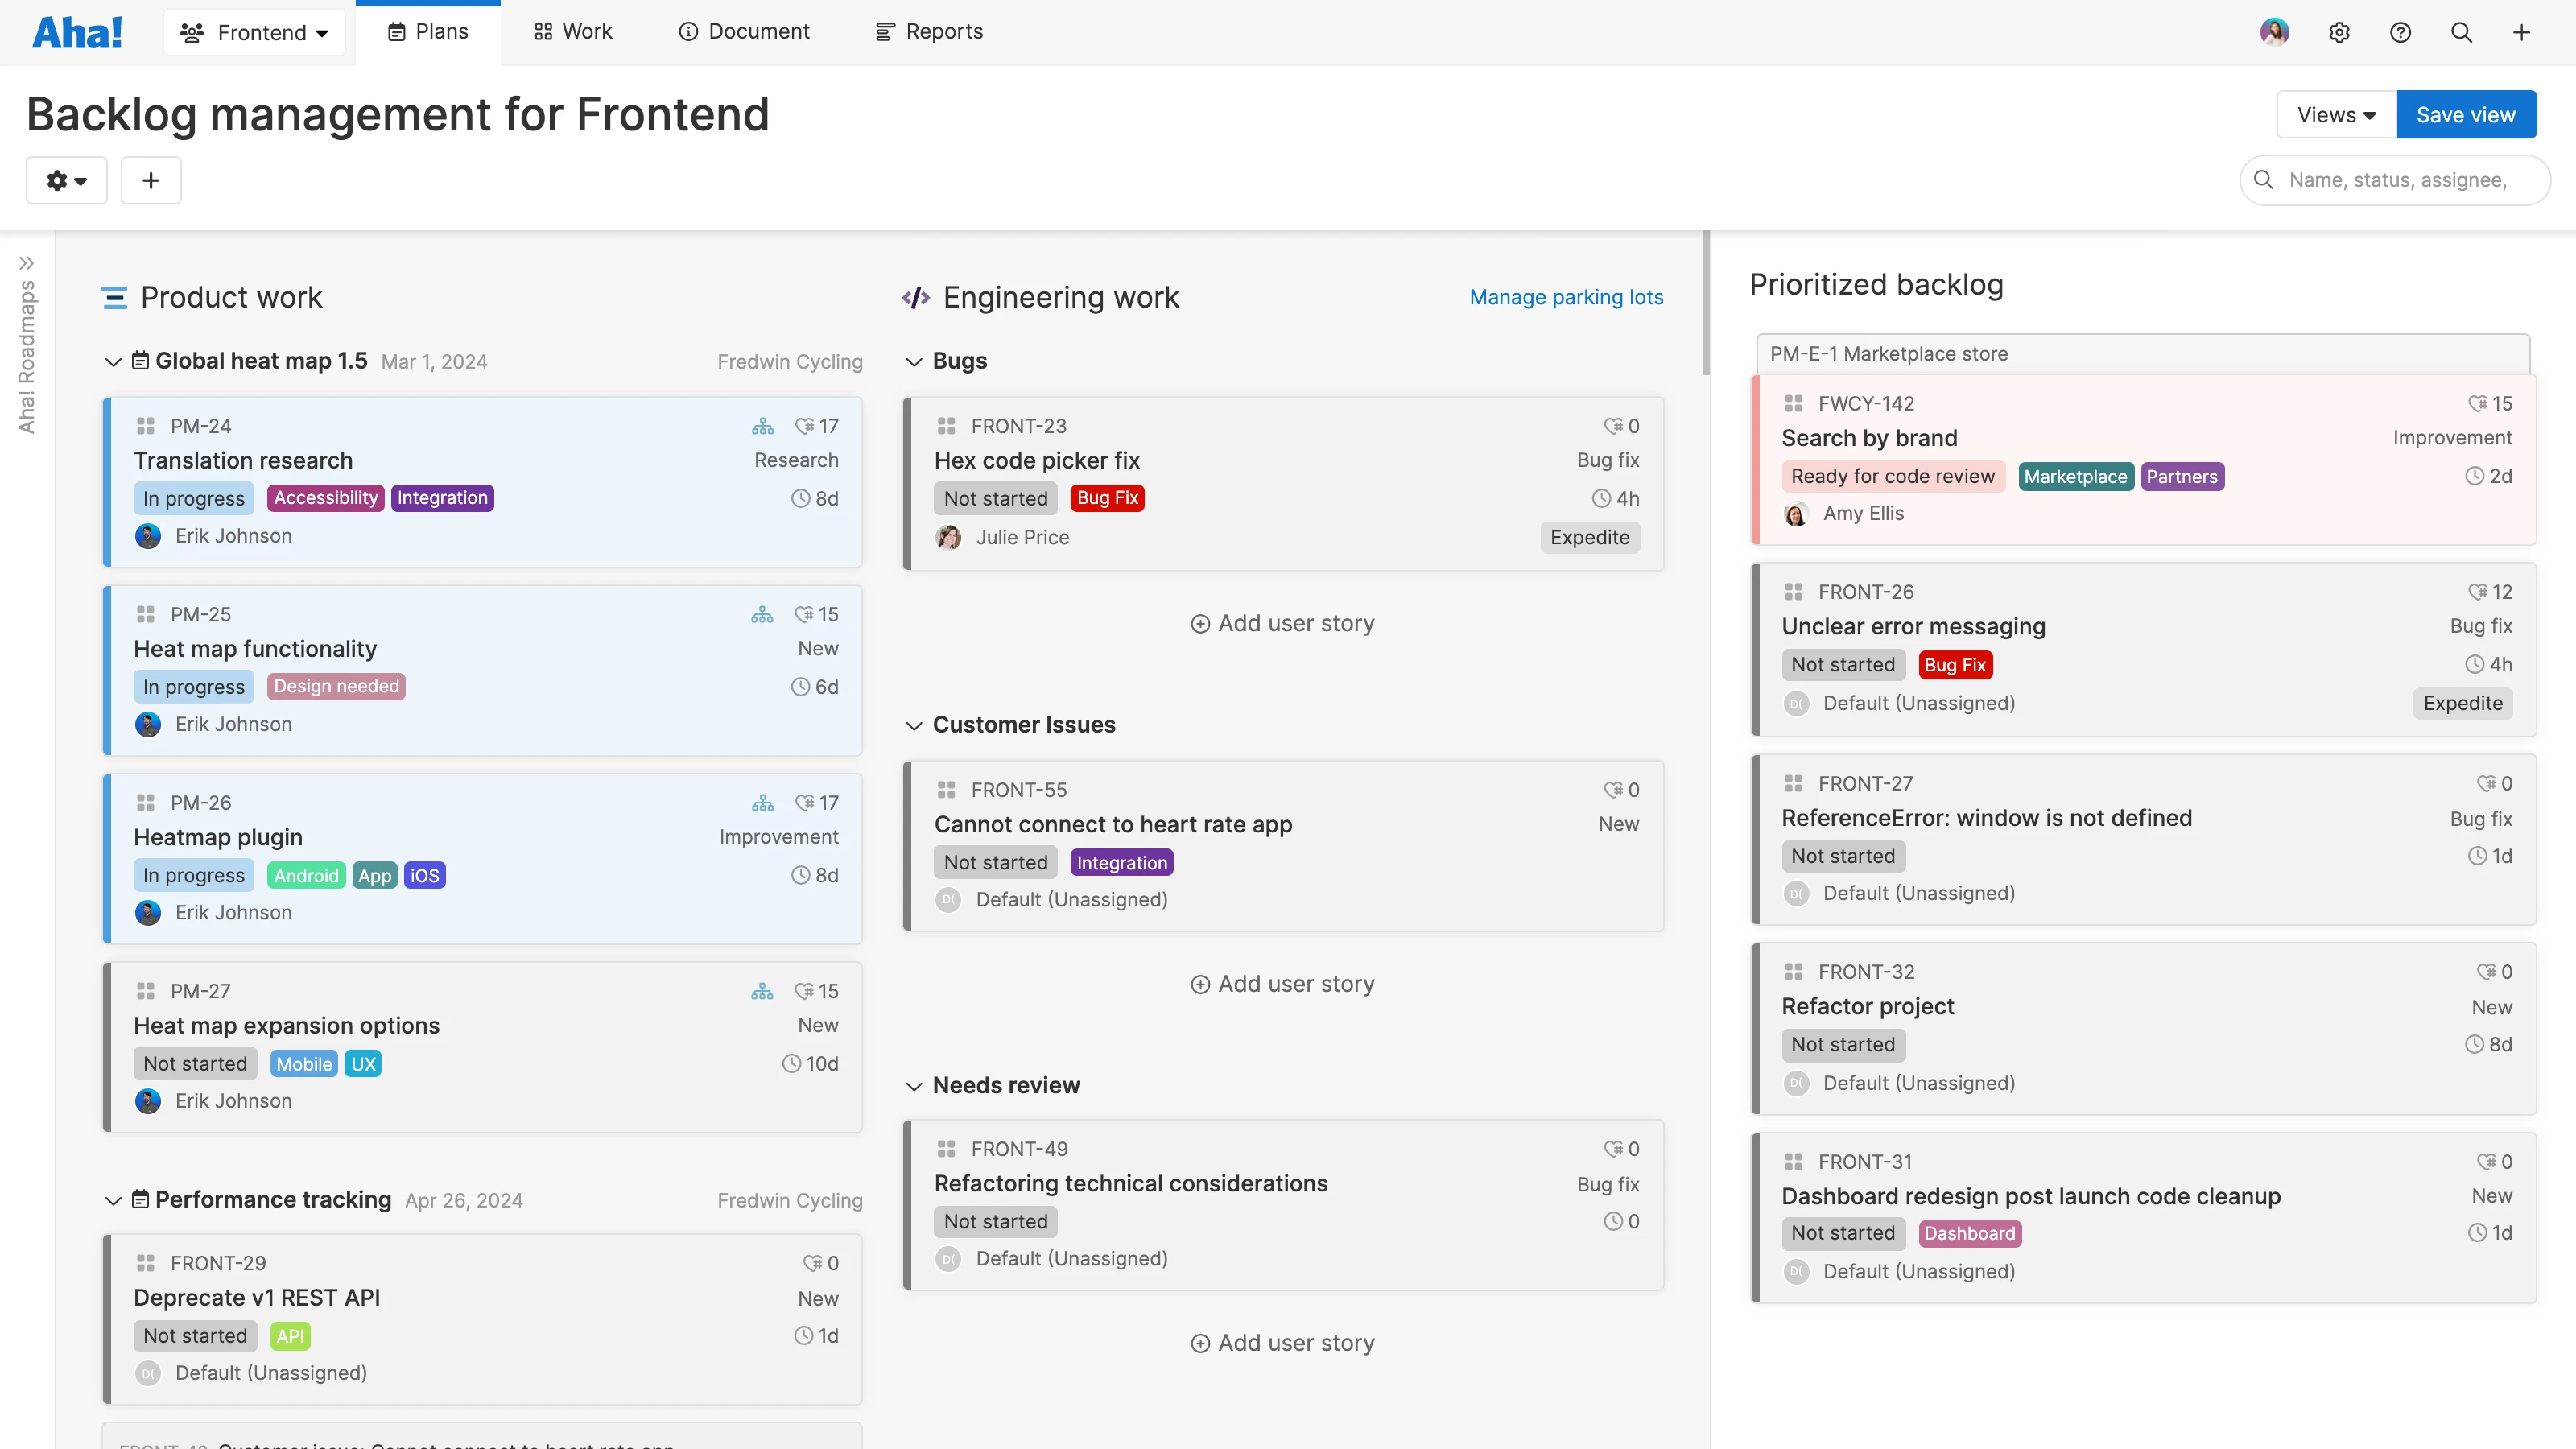2576x1449 pixels.
Task: Open the settings gear icon in top navigation
Action: coord(2340,31)
